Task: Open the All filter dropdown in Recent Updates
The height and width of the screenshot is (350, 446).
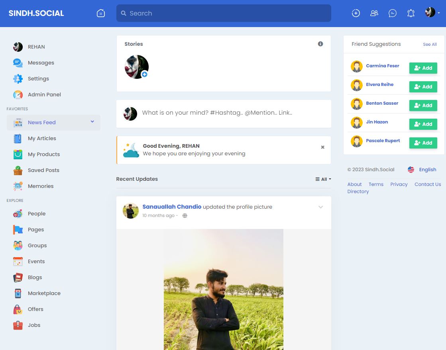Action: (322, 179)
